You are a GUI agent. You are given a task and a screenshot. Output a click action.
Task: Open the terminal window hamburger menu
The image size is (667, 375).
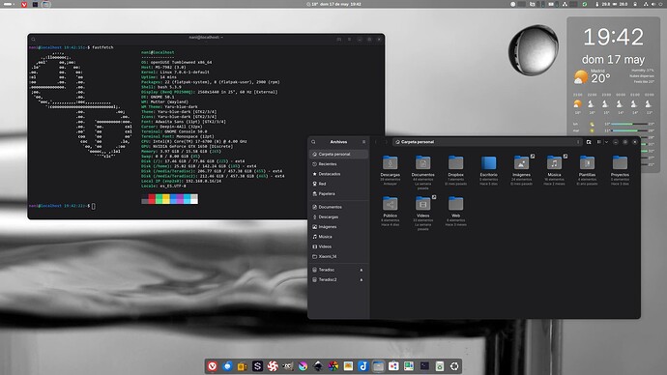coord(349,39)
